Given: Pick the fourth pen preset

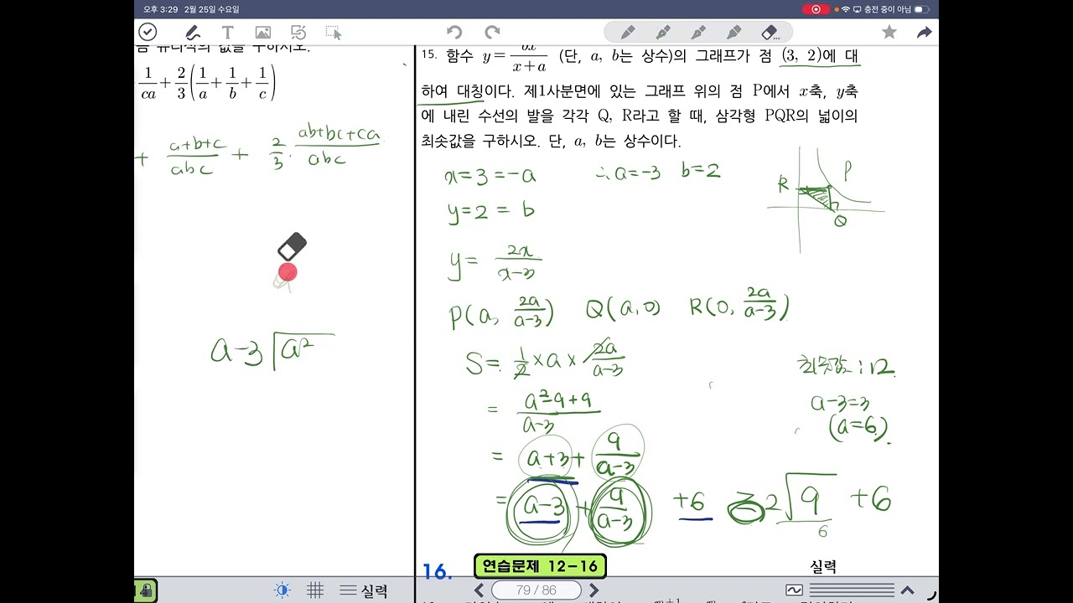Looking at the screenshot, I should point(734,33).
